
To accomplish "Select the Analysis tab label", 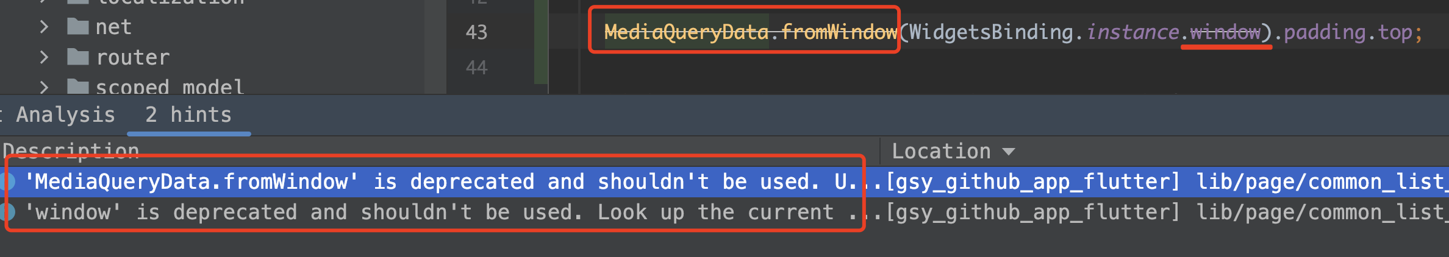I will [65, 114].
